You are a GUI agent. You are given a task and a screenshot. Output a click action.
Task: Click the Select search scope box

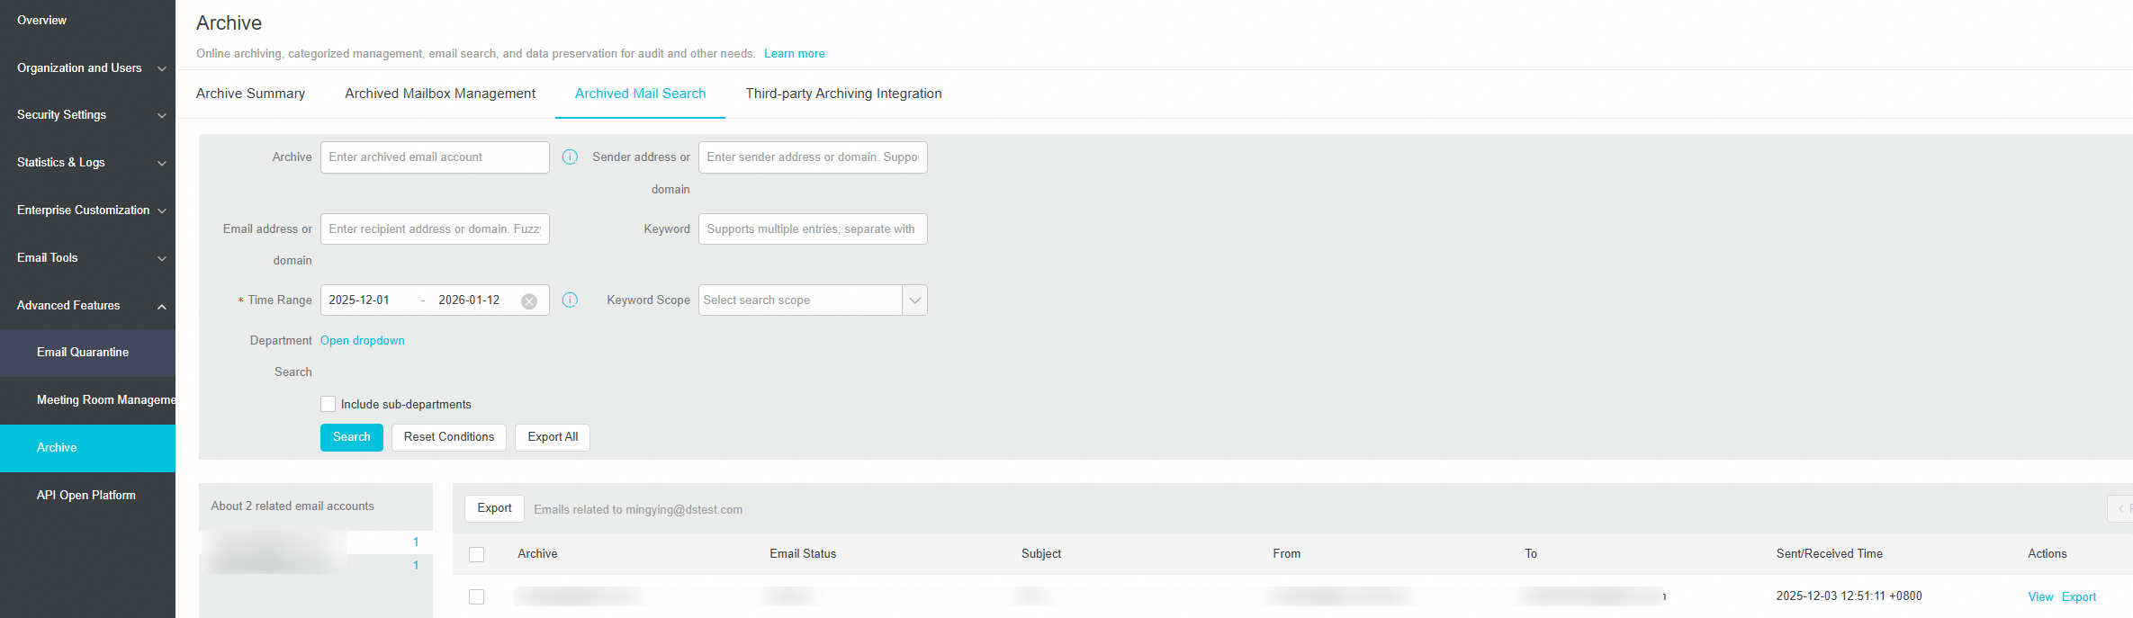tap(800, 300)
